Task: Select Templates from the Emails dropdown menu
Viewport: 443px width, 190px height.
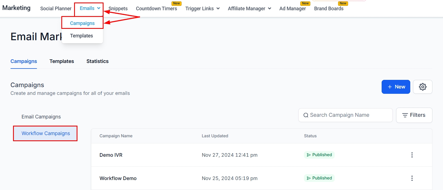Action: point(81,36)
